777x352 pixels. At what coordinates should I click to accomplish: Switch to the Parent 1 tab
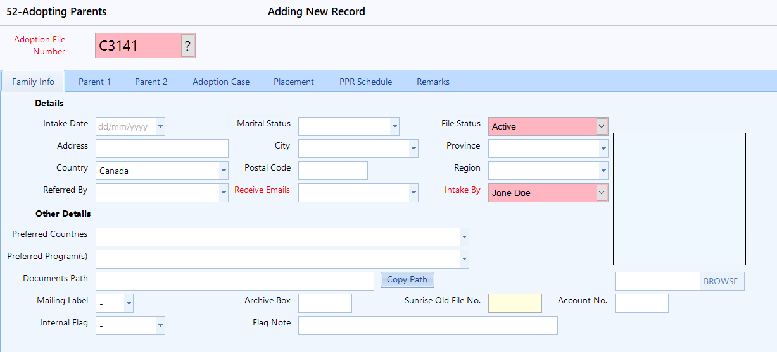click(x=95, y=82)
